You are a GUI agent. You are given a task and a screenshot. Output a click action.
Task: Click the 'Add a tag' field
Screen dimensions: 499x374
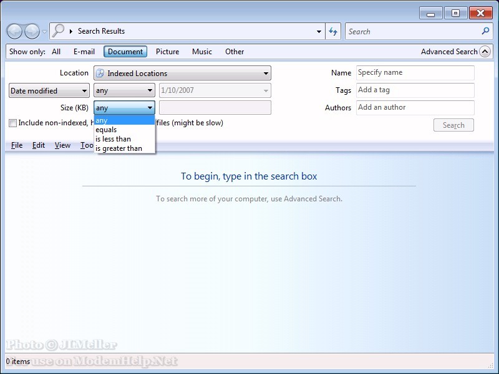pos(415,90)
